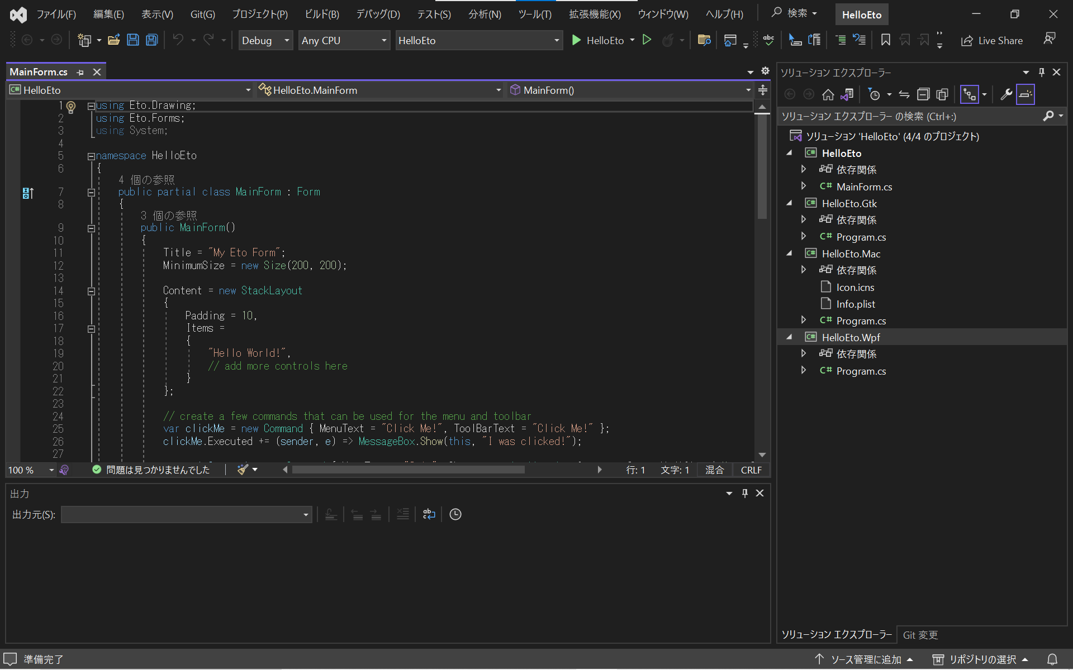Open the Debug menu

378,15
